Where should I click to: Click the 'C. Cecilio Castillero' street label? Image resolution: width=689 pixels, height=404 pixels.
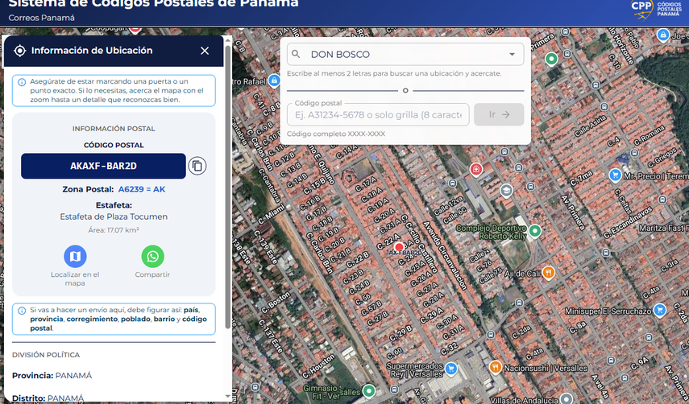[x=420, y=244]
